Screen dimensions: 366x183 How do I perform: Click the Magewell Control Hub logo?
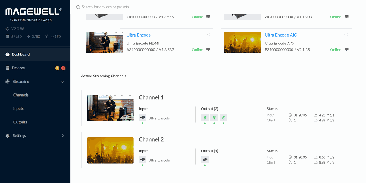tap(34, 15)
